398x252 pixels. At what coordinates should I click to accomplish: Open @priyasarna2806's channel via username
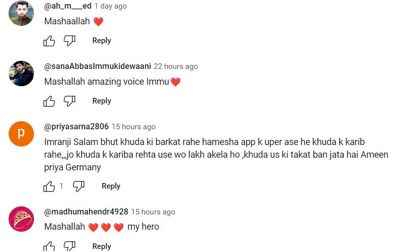pos(77,126)
